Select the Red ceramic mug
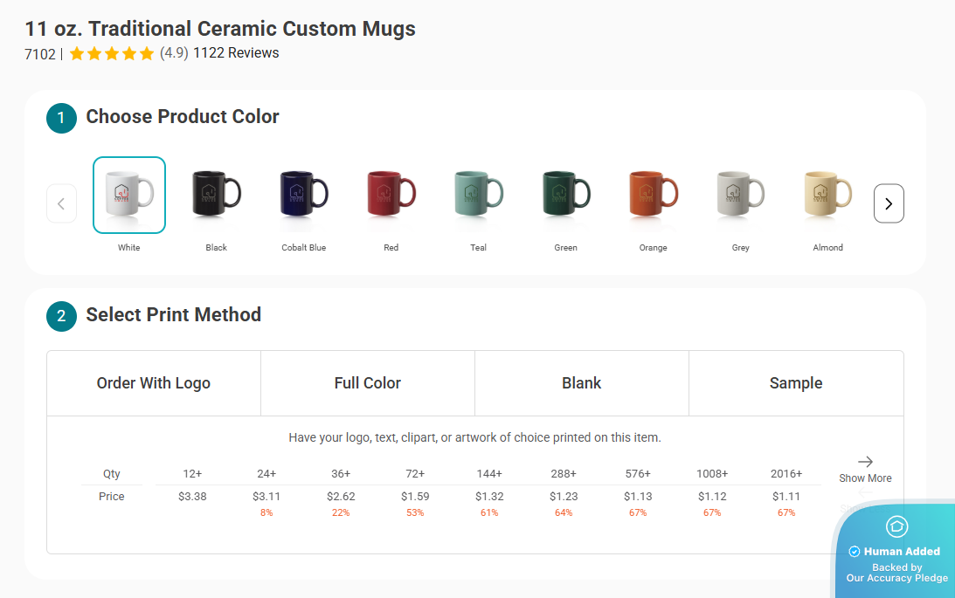 [391, 194]
